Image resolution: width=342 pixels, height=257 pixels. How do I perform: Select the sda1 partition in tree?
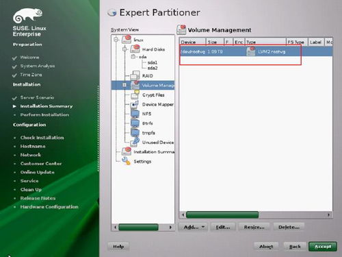point(153,62)
